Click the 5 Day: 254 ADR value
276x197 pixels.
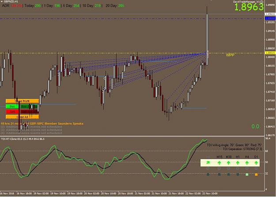click(x=71, y=6)
